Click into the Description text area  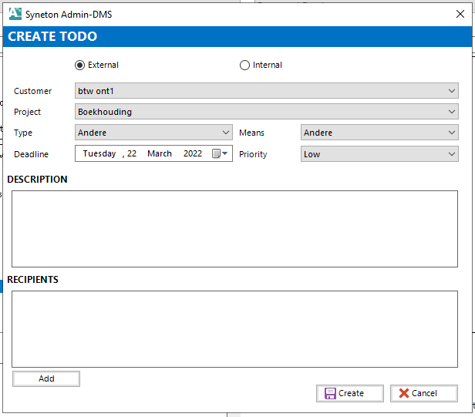click(x=234, y=229)
